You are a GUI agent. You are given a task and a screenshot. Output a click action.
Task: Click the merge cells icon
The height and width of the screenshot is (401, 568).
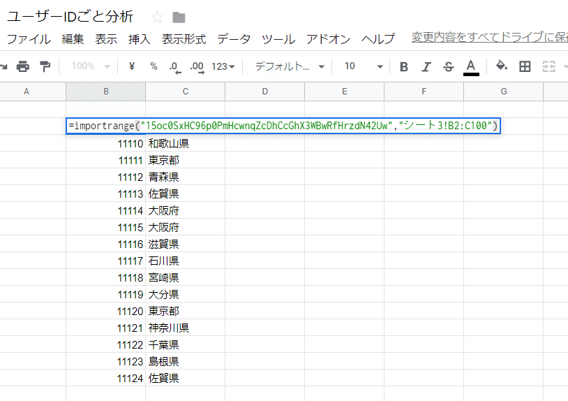coord(548,66)
